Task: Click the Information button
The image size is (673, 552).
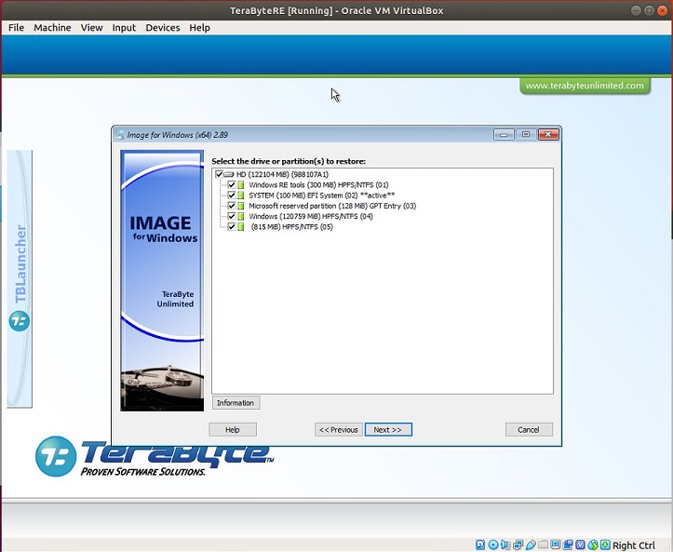Action: (x=236, y=403)
